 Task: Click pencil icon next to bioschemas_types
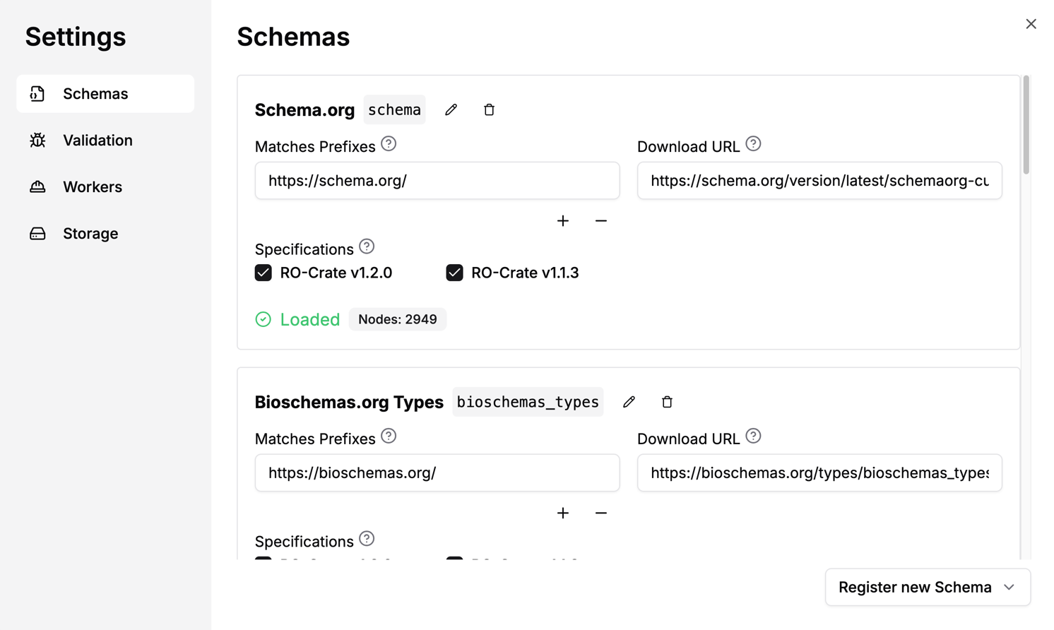pos(629,402)
